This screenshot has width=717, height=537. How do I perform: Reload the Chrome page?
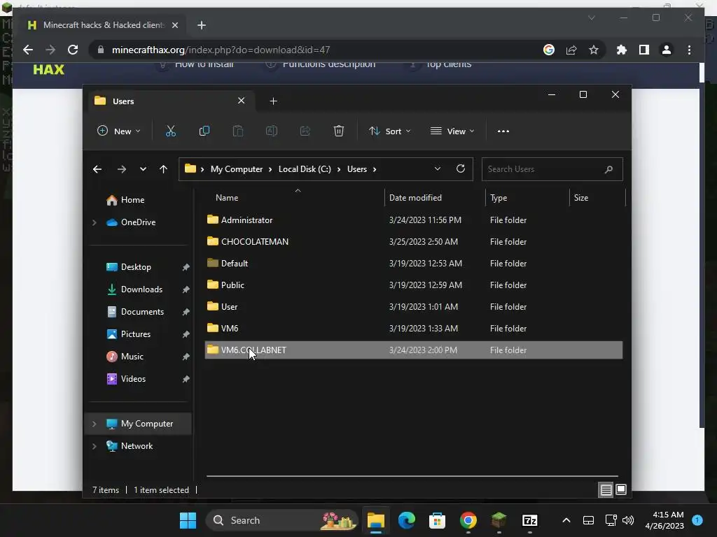tap(73, 50)
